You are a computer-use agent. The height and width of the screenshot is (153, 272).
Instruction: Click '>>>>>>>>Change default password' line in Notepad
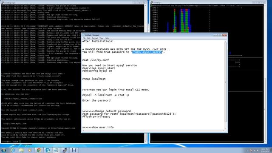pyautogui.click(x=107, y=111)
